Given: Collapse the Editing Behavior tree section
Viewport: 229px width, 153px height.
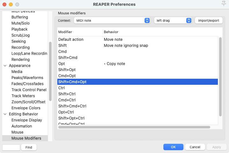Looking at the screenshot, I should (5, 114).
